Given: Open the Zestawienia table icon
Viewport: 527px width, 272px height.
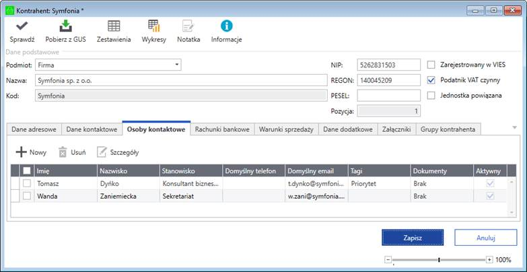Looking at the screenshot, I should tap(114, 26).
